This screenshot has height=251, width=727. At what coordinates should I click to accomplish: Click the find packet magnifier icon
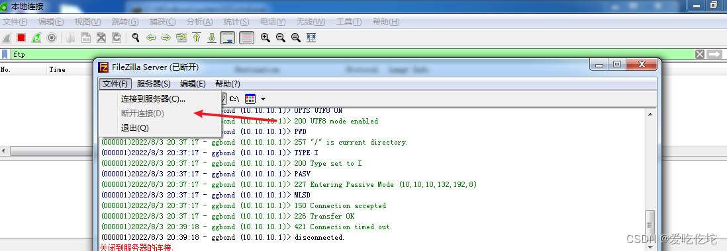[x=135, y=38]
